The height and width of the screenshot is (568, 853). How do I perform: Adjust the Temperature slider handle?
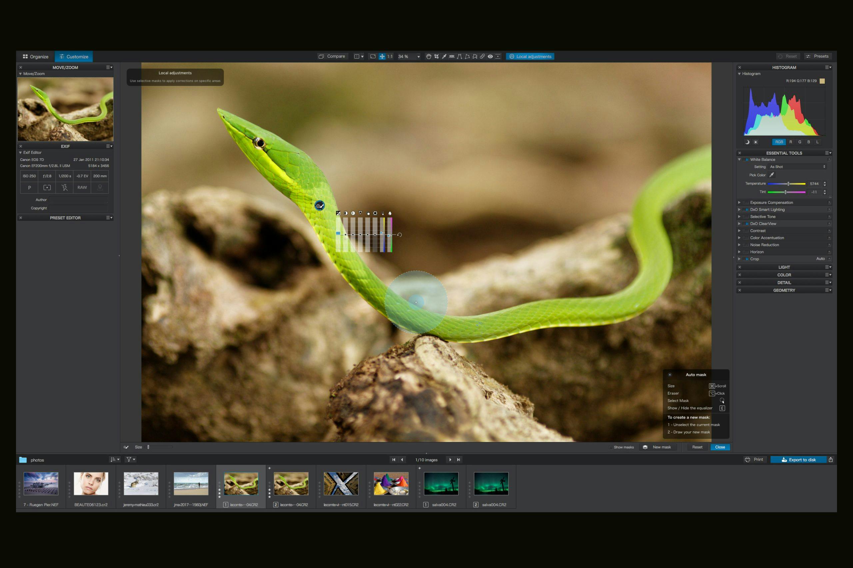(788, 184)
